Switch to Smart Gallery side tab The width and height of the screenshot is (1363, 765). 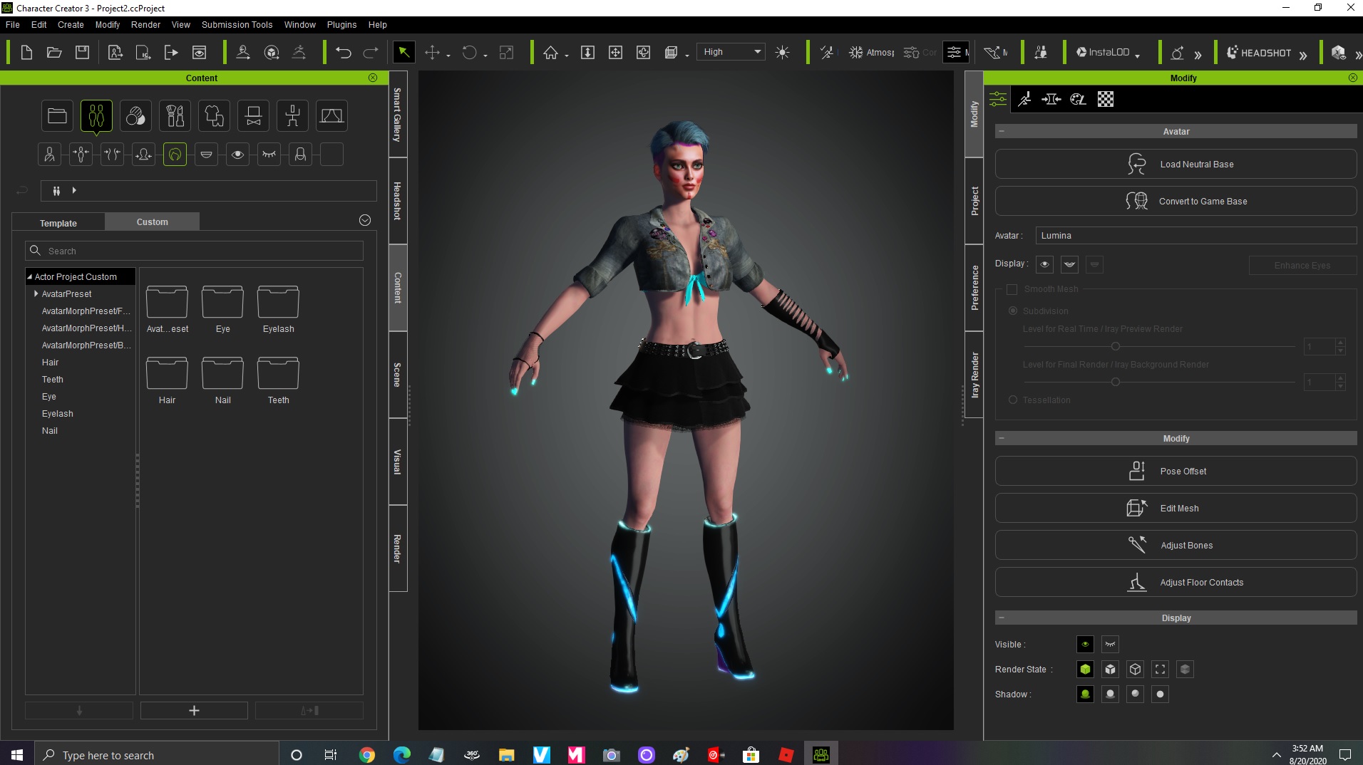(x=398, y=115)
